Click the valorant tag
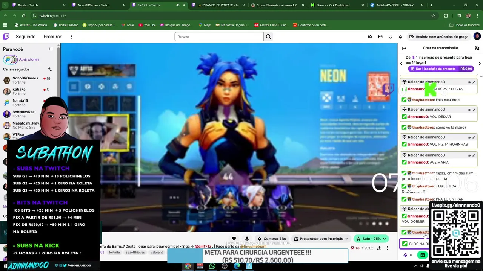Screen dimensions: 483x271 coord(157,253)
